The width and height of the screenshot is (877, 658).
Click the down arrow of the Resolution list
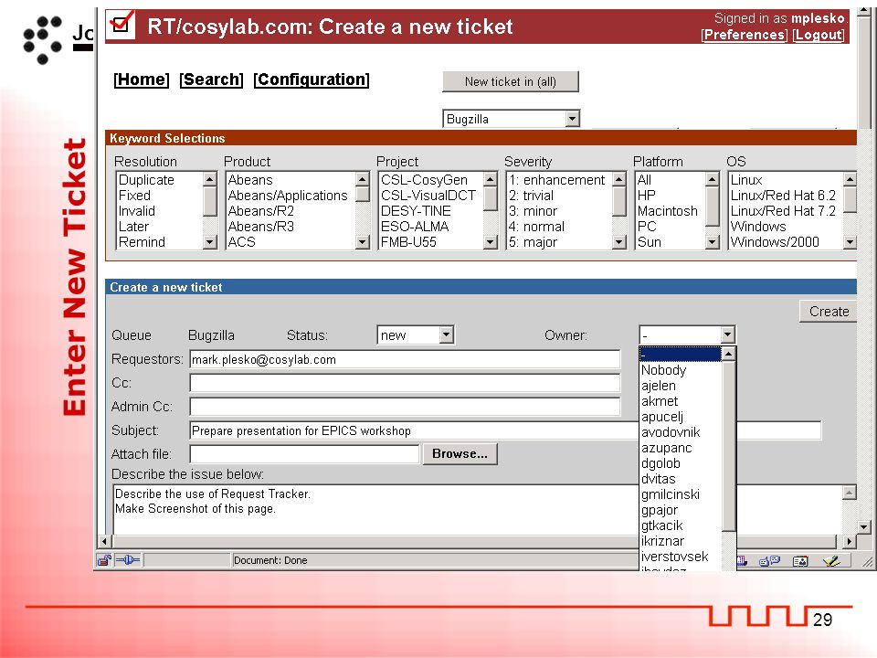[x=210, y=242]
